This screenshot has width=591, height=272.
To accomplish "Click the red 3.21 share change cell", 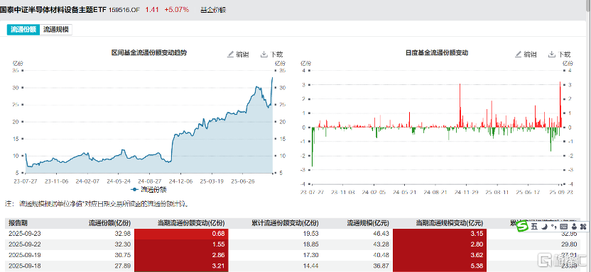I will coord(181,266).
